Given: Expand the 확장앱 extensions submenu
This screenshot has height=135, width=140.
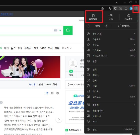Looking at the screenshot, I should pyautogui.click(x=111, y=105).
